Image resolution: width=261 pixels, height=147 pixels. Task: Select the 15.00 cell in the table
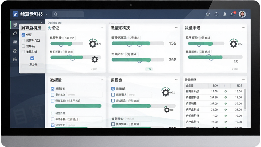click(239, 91)
